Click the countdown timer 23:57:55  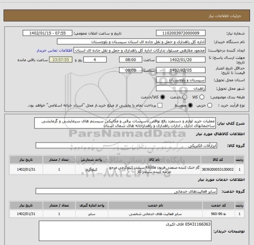(x=61, y=60)
